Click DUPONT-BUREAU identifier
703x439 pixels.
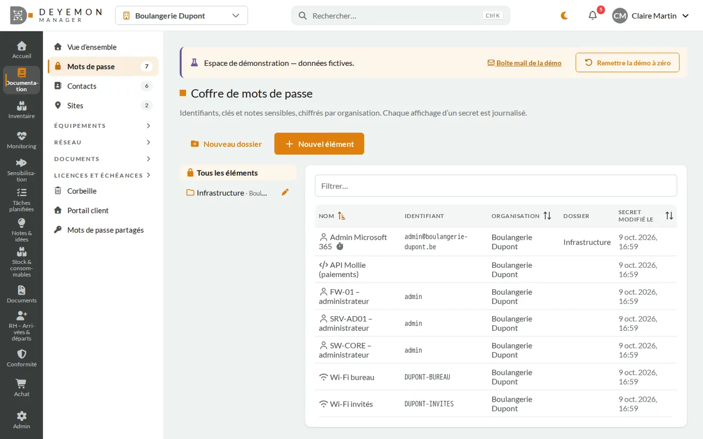[427, 377]
